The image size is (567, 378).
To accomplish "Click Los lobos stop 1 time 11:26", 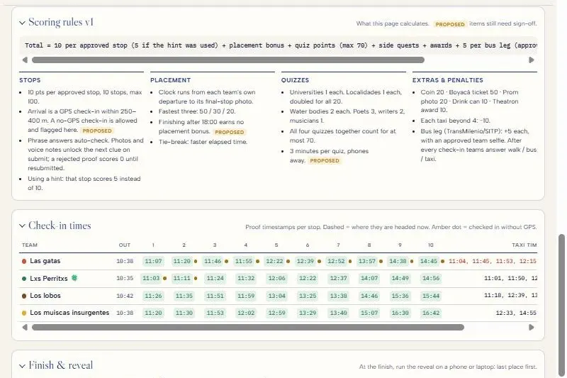I will tap(153, 296).
